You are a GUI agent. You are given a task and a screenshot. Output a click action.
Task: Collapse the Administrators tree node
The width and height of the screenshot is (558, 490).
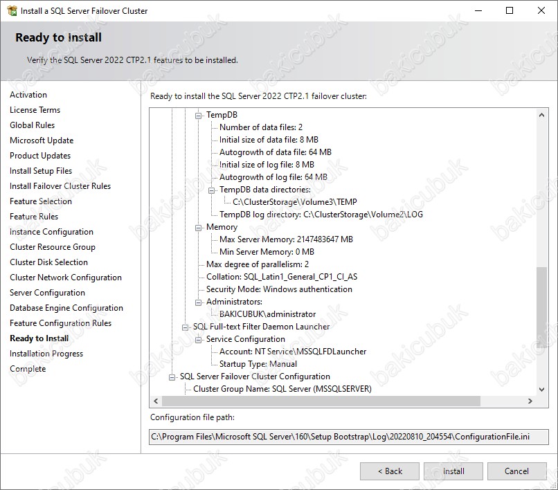point(198,302)
